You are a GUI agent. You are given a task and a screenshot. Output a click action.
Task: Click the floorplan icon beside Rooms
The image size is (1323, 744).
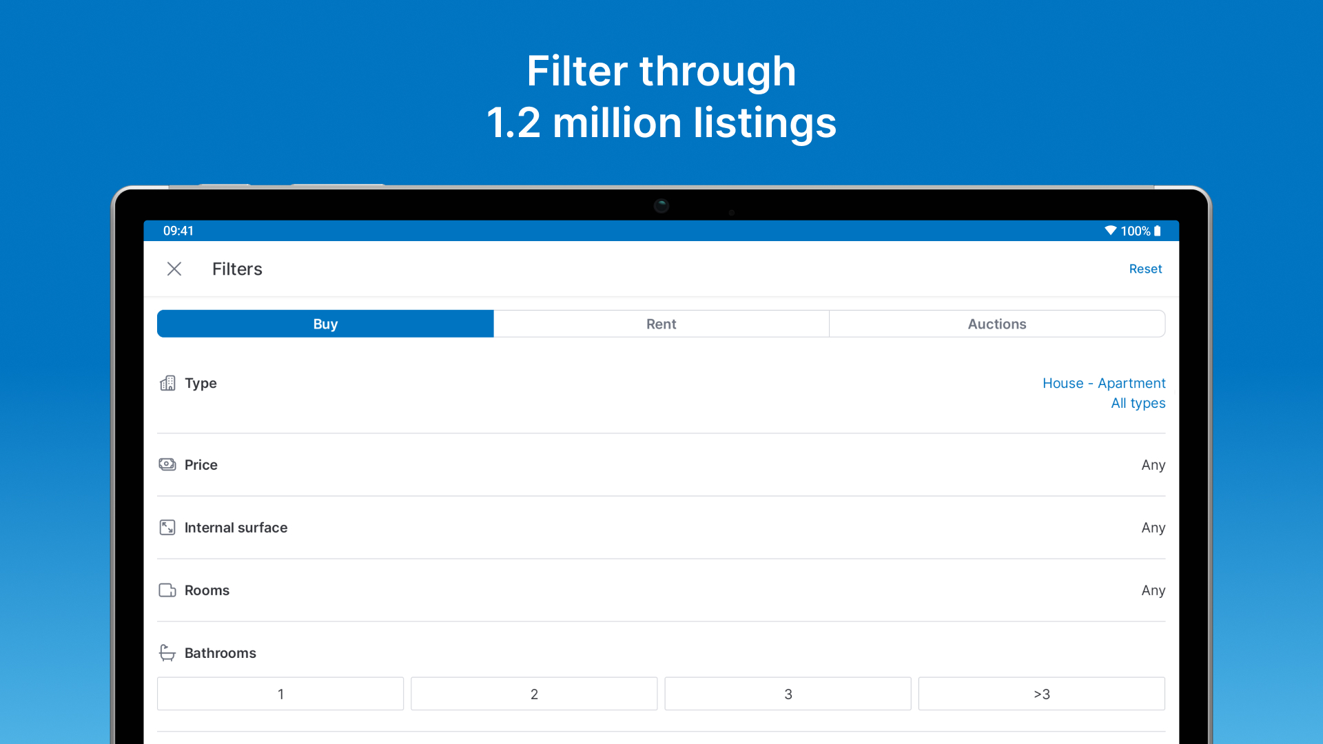(167, 590)
